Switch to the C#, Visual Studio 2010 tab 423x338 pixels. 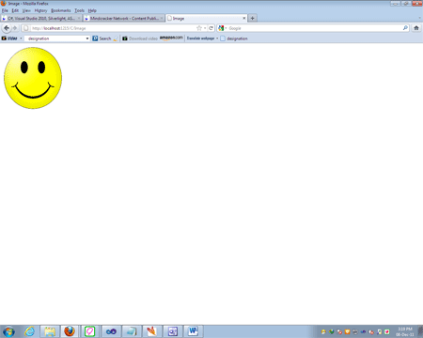(41, 18)
